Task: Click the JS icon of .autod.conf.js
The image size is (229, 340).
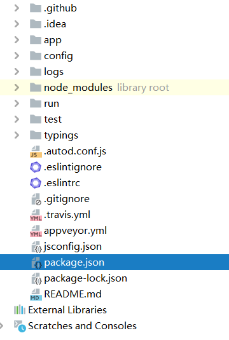Action: [x=36, y=151]
